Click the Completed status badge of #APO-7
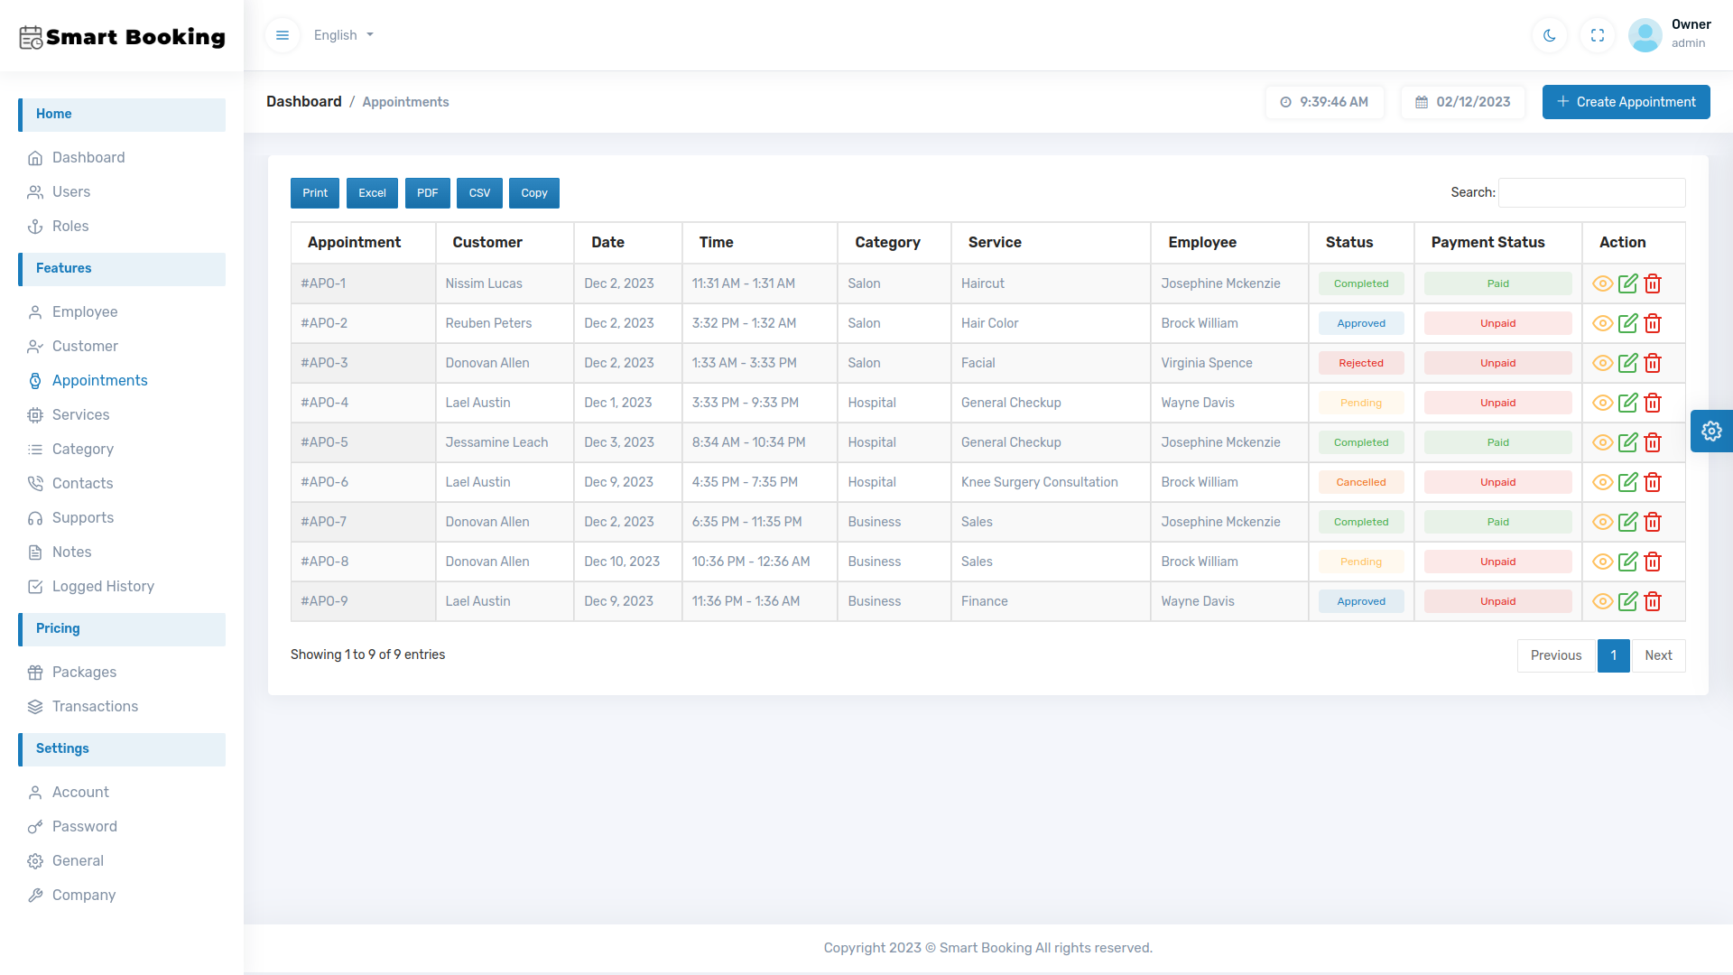The height and width of the screenshot is (975, 1733). [x=1360, y=522]
